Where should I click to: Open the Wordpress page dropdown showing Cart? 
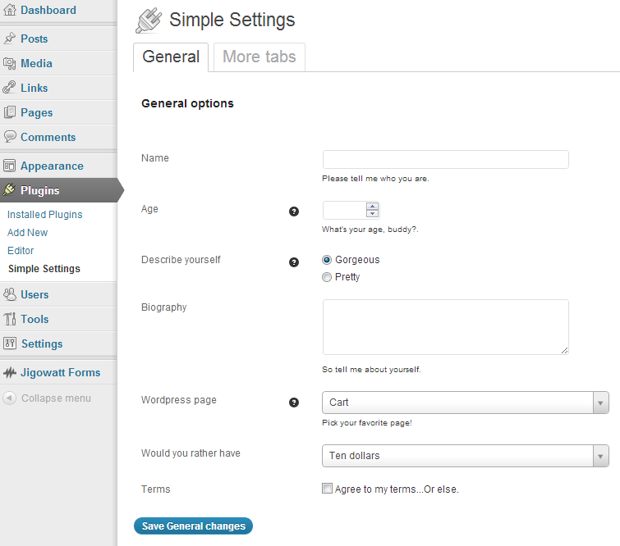[x=465, y=403]
